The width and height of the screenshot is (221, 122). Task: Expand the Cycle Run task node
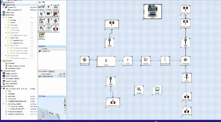point(8,30)
